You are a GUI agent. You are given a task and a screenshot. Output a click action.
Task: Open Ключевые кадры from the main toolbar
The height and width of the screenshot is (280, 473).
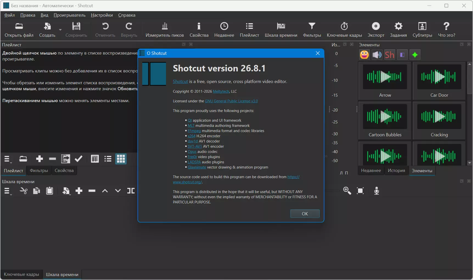(x=344, y=29)
